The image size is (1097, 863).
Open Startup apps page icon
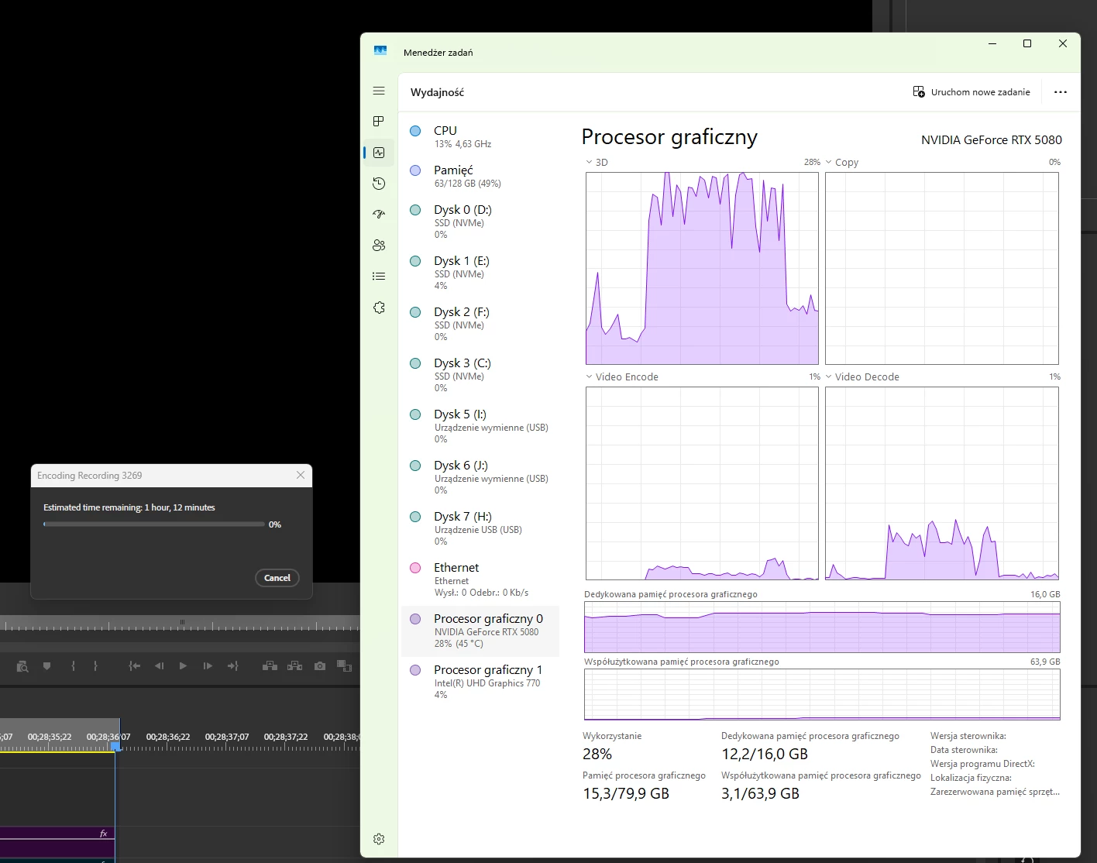tap(379, 215)
